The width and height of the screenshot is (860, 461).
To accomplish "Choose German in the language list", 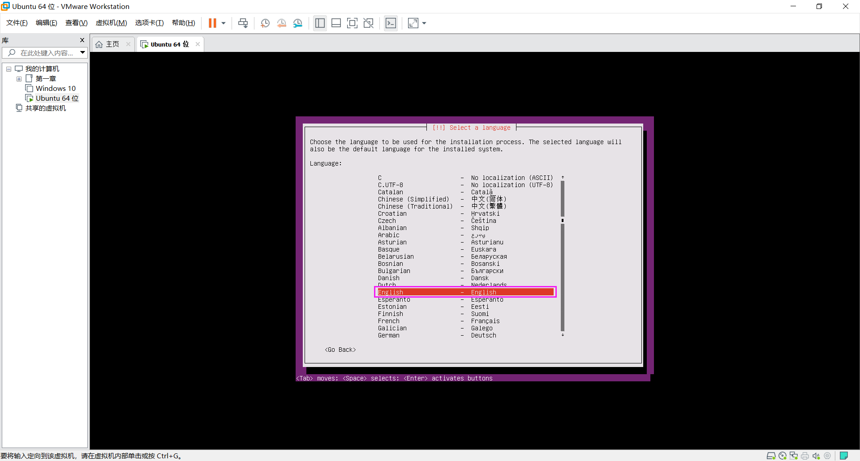I will click(x=465, y=335).
